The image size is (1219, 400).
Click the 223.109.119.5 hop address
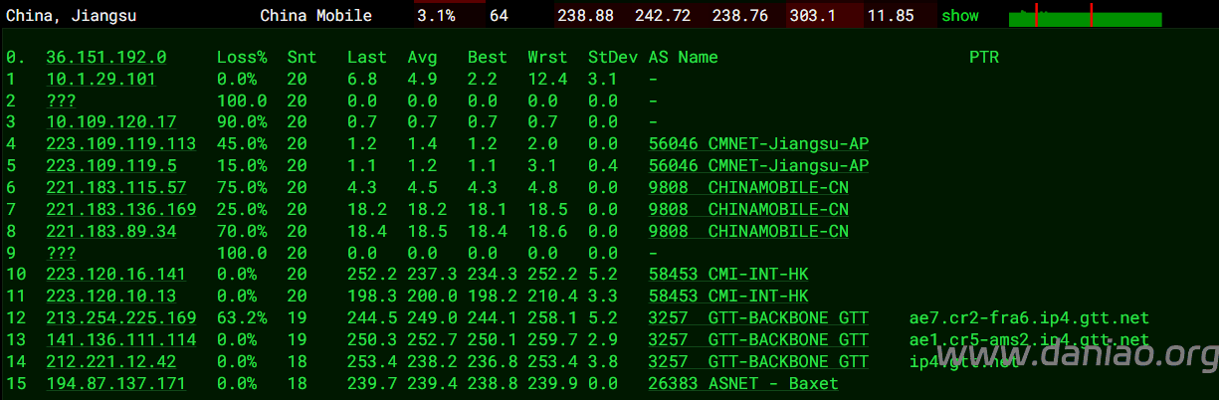coord(110,165)
